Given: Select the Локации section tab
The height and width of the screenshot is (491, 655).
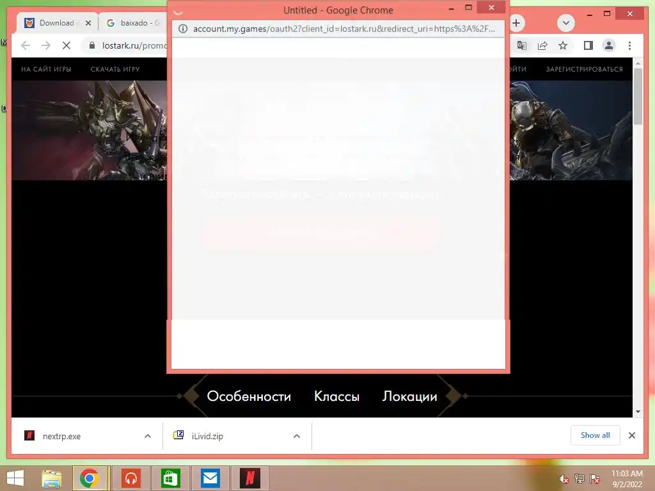Looking at the screenshot, I should point(410,396).
